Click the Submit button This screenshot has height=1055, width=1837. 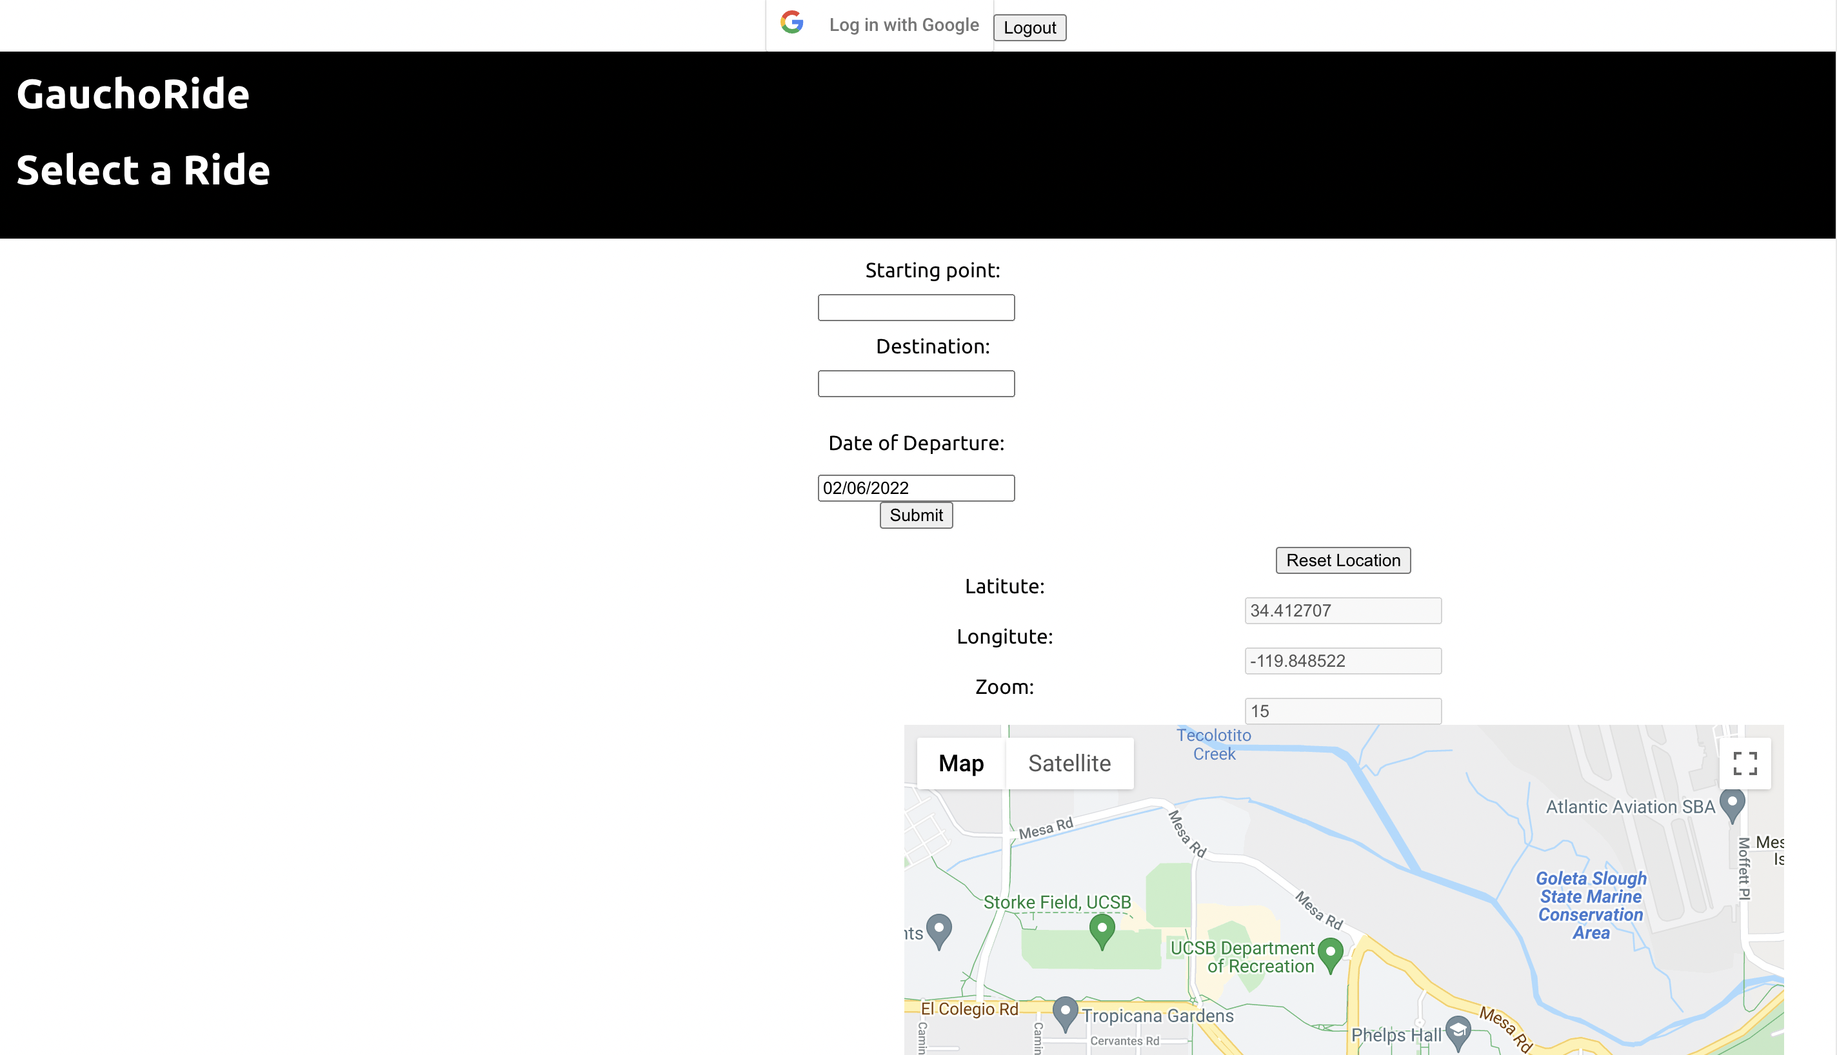(x=916, y=515)
